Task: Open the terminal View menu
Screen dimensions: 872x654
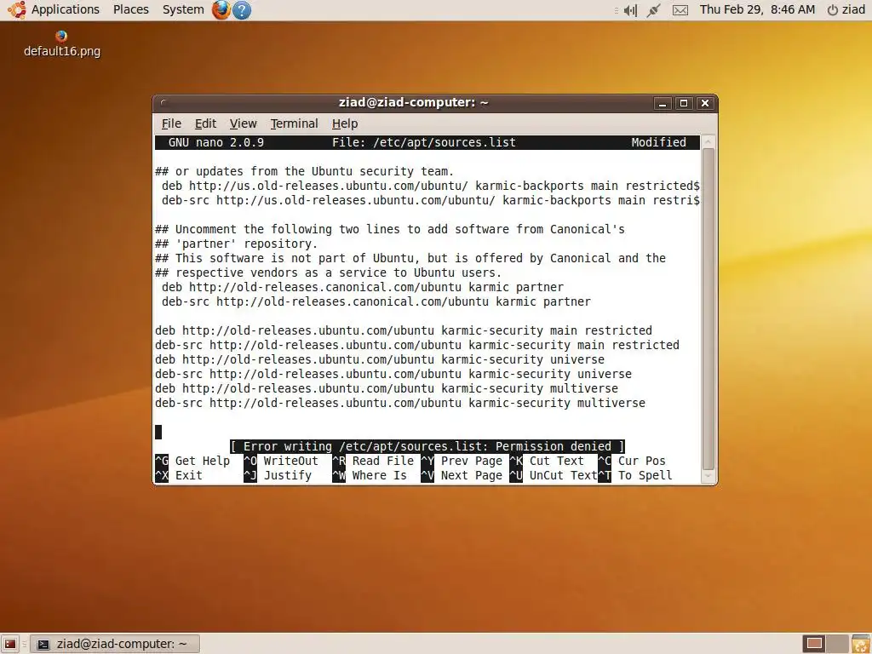Action: [243, 123]
